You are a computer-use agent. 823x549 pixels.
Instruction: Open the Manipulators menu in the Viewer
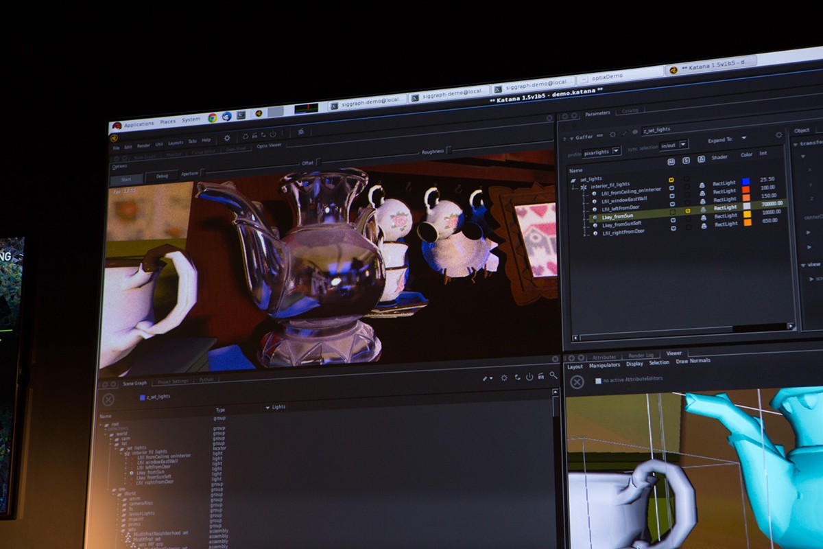click(x=604, y=365)
